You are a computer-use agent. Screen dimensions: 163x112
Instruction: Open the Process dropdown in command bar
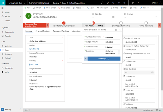coord(78,8)
